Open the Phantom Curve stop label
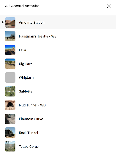The image size is (116, 155). (x=31, y=119)
